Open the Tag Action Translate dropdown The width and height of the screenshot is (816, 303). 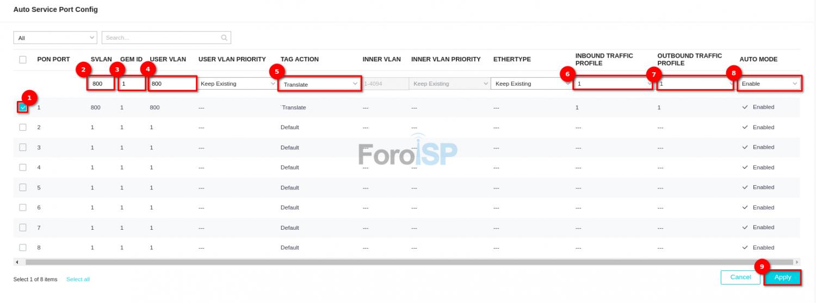pos(319,84)
